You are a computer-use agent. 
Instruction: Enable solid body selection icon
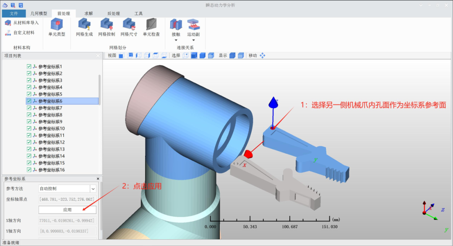point(203,55)
